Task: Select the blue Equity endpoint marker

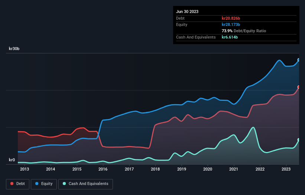Action: tap(299, 60)
